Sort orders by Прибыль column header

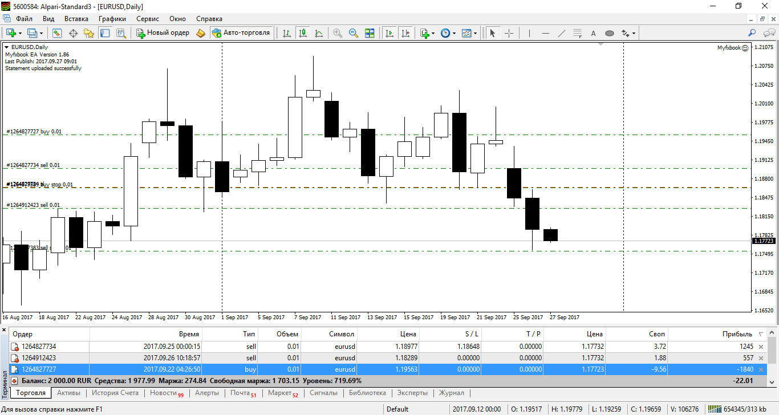tap(737, 334)
